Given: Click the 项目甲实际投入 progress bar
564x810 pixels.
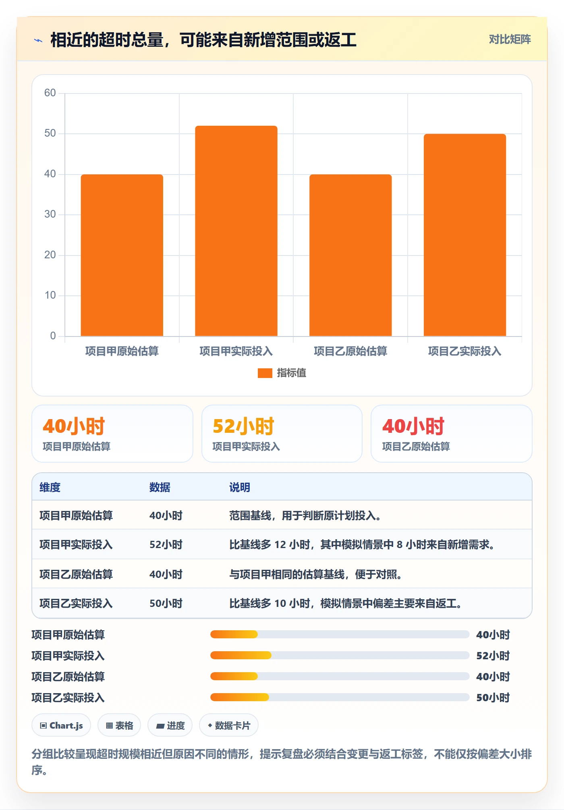Looking at the screenshot, I should coord(340,656).
